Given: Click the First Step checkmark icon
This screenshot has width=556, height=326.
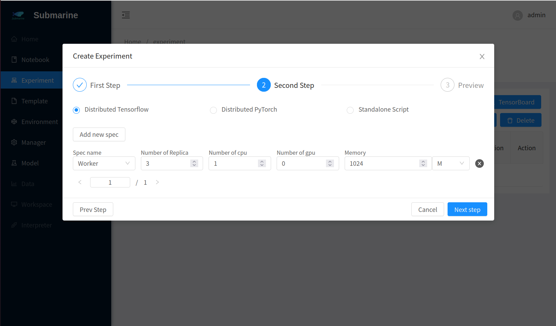Looking at the screenshot, I should 80,85.
